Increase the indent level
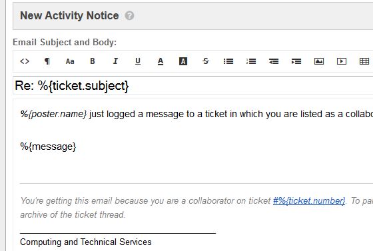This screenshot has height=251, width=373. (296, 61)
